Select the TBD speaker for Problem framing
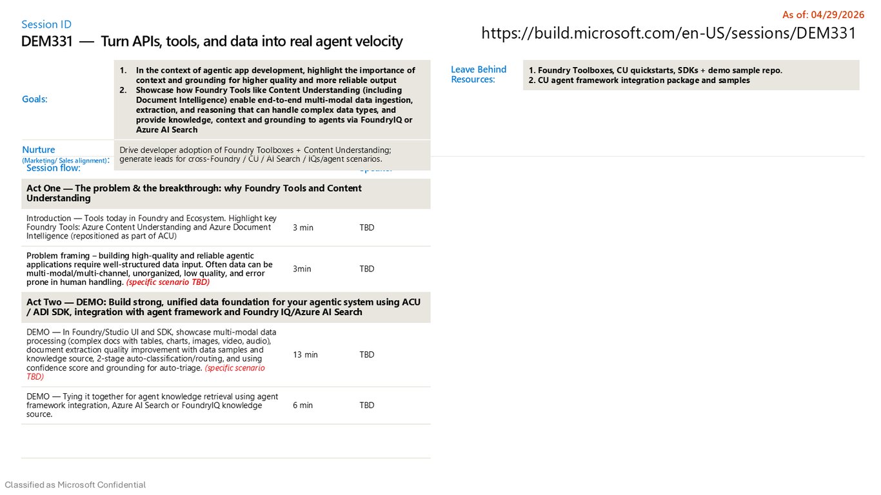This screenshot has width=881, height=495. 367,269
